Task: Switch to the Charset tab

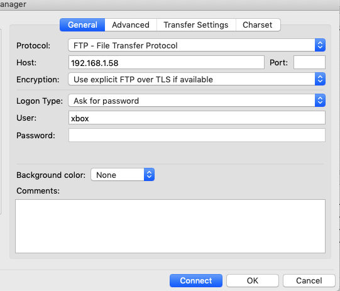Action: click(258, 25)
